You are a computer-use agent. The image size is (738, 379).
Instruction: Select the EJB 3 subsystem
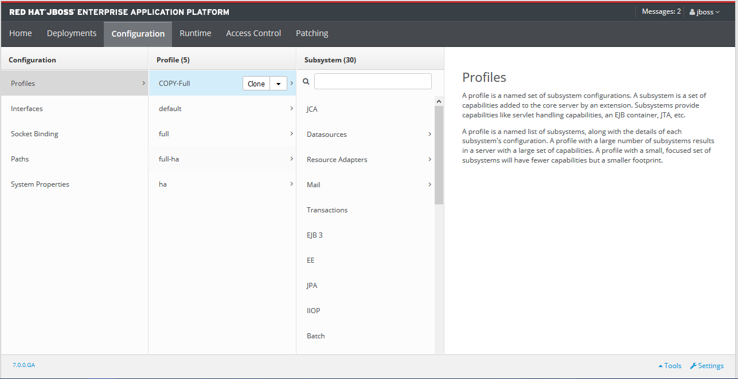[365, 235]
